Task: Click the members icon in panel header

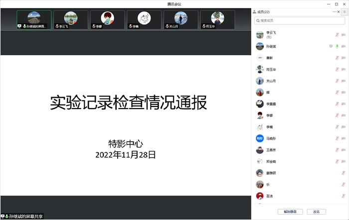Action: coord(254,11)
